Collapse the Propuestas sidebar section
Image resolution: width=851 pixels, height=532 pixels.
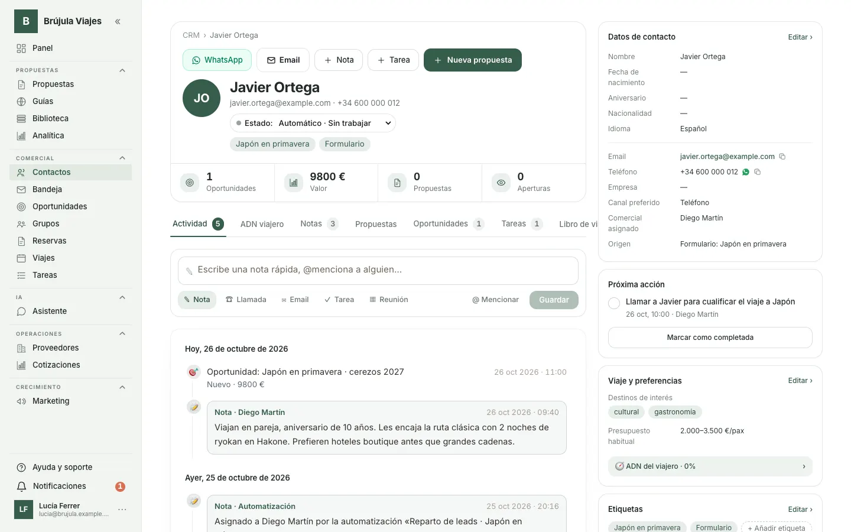pos(122,70)
